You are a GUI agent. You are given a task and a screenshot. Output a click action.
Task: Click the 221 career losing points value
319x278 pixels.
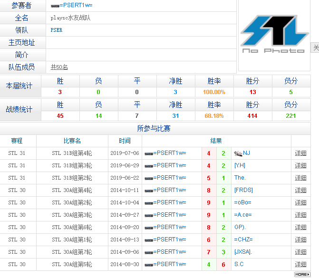coord(291,116)
